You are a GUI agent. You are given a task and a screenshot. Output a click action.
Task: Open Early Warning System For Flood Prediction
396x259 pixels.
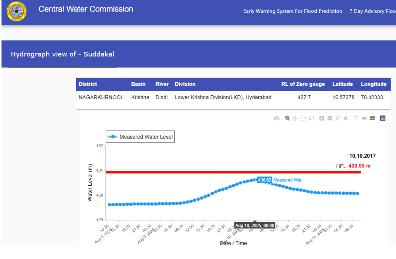point(292,11)
